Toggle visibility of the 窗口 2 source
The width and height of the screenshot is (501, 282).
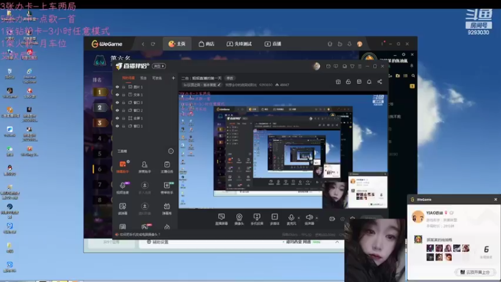pyautogui.click(x=117, y=110)
